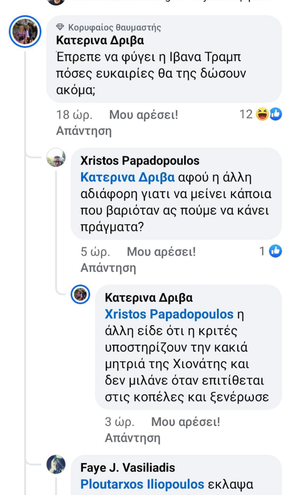
Task: Like Xristos Papadopoulos's reply
Action: 161,251
